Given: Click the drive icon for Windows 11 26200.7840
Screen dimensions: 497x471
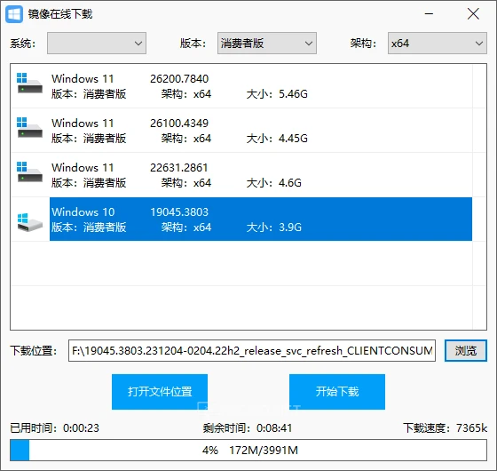Looking at the screenshot, I should point(29,83).
